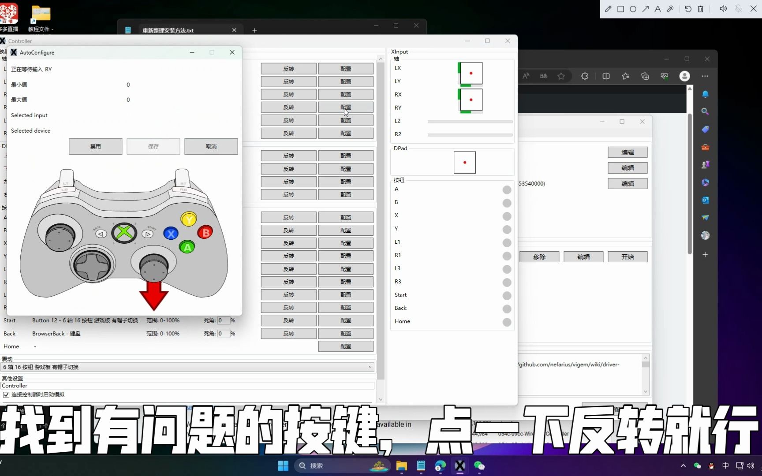
Task: Open the 震动 device dropdown
Action: (370, 367)
